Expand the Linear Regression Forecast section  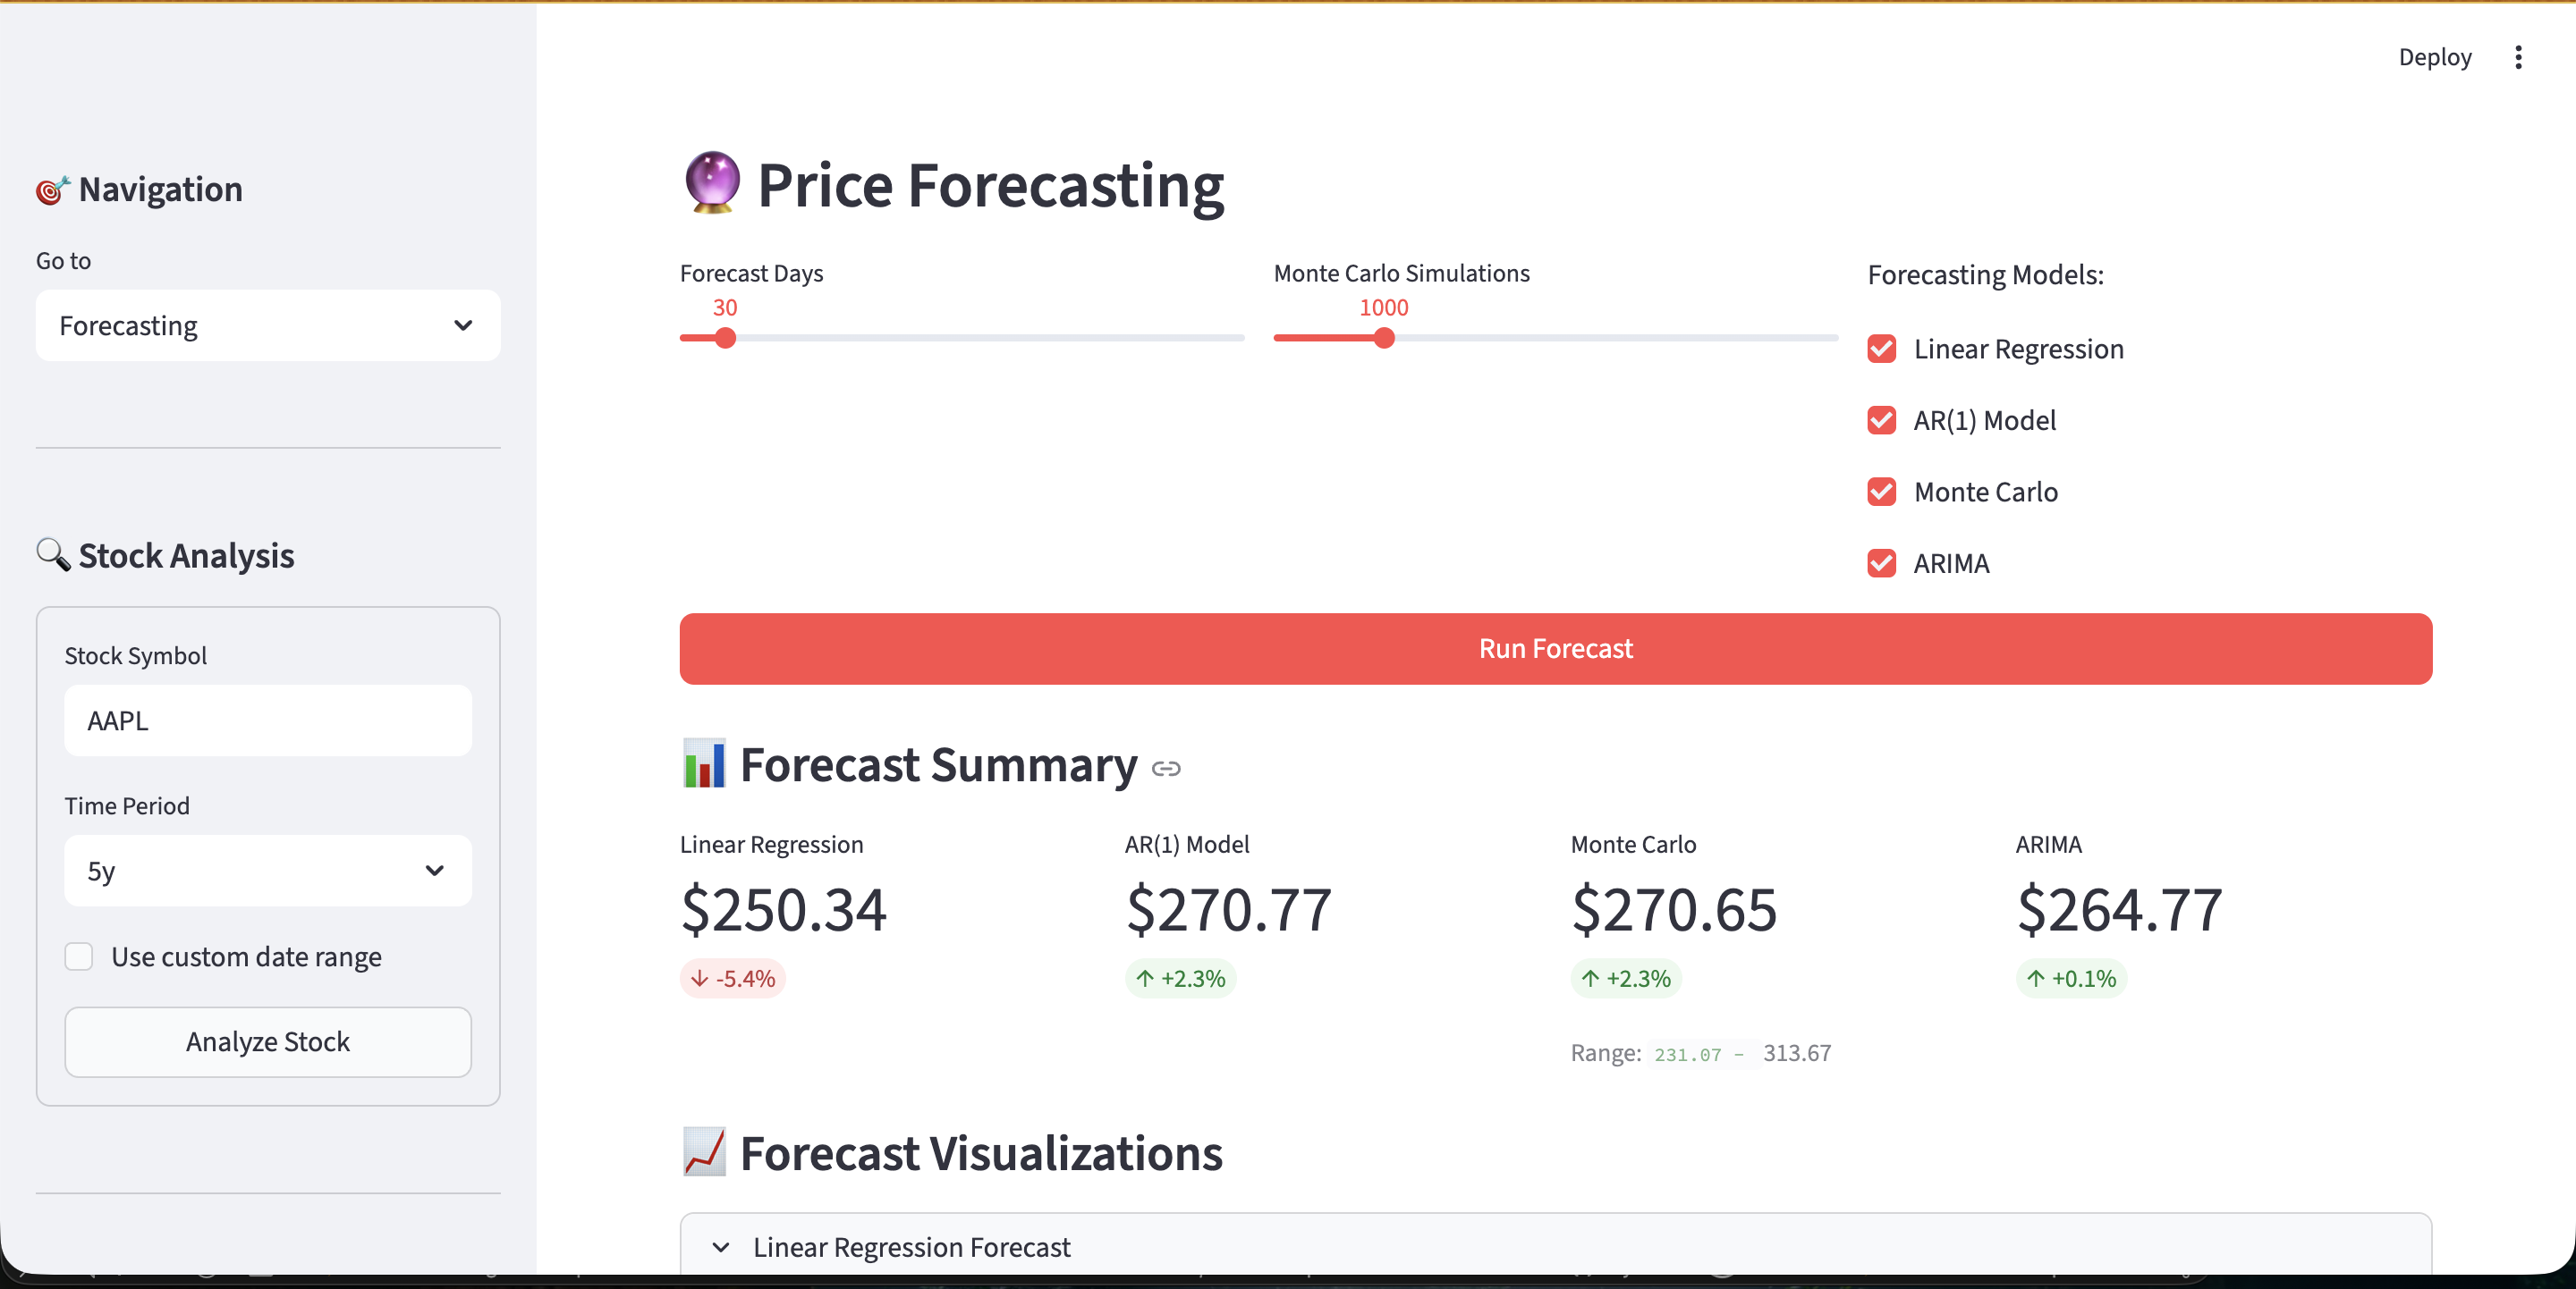[910, 1246]
